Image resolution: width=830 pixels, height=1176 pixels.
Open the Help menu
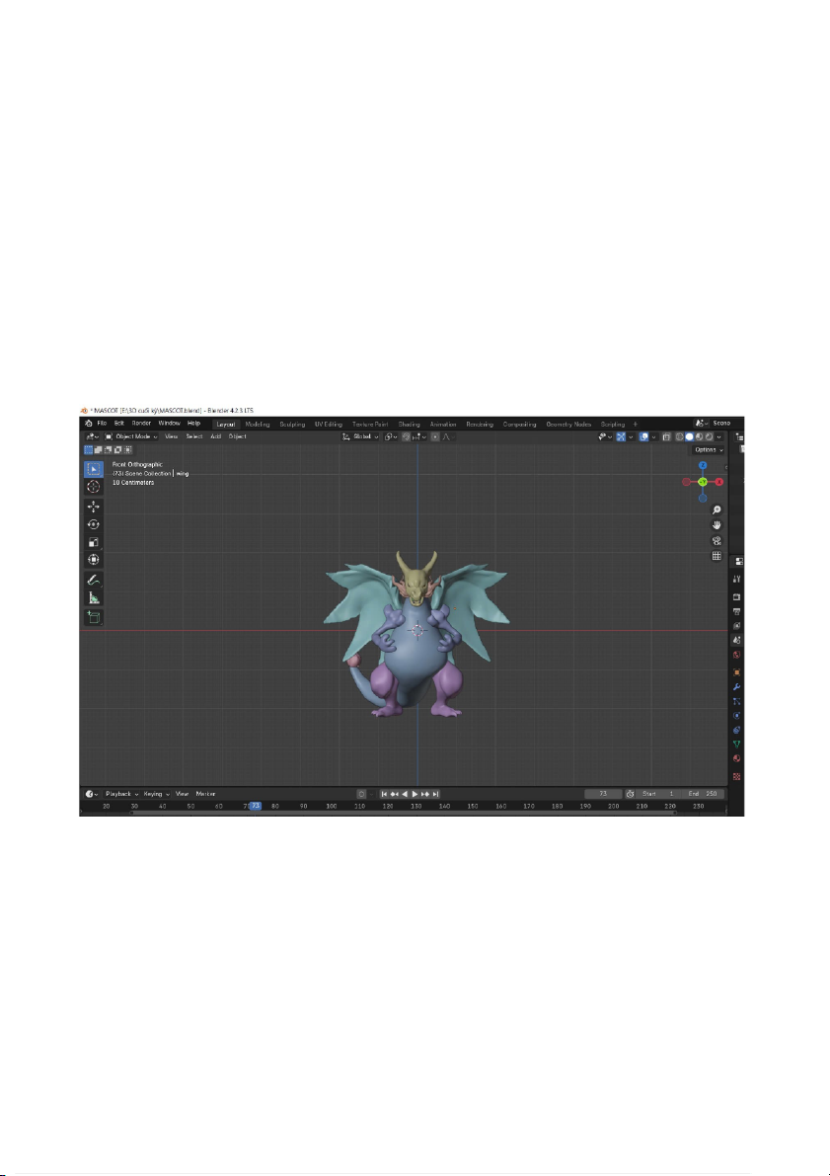193,424
